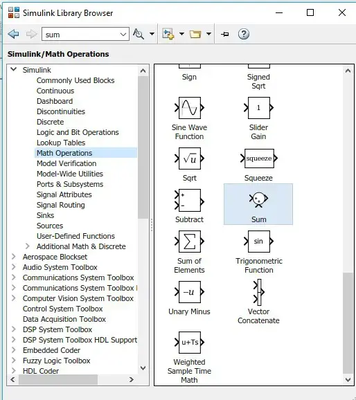
Task: Select the Weighted Sample Time Math block
Action: coord(189,343)
